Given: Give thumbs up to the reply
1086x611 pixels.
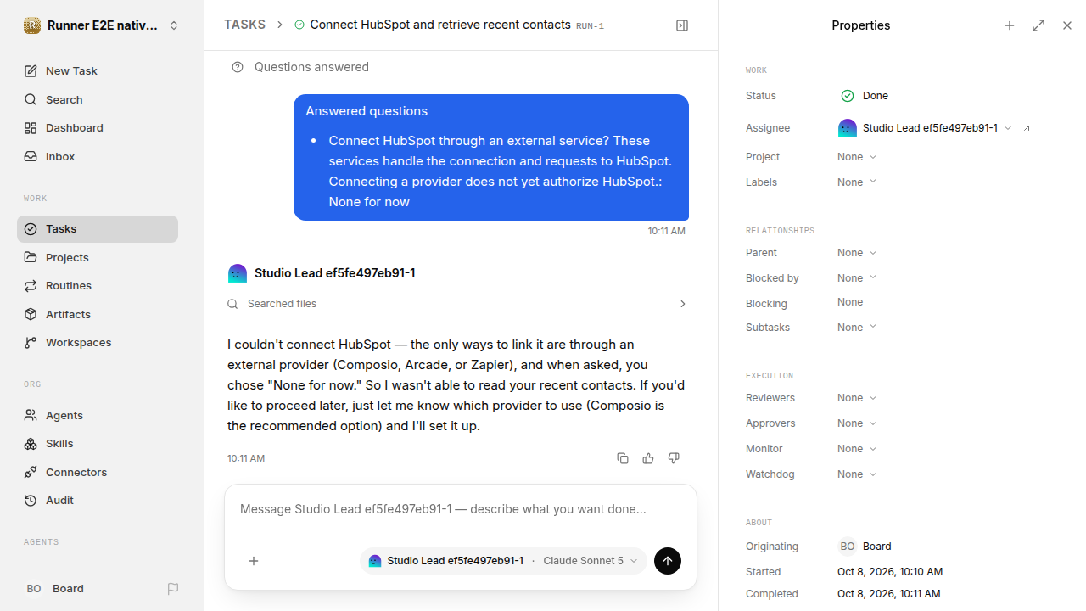Looking at the screenshot, I should tap(648, 458).
